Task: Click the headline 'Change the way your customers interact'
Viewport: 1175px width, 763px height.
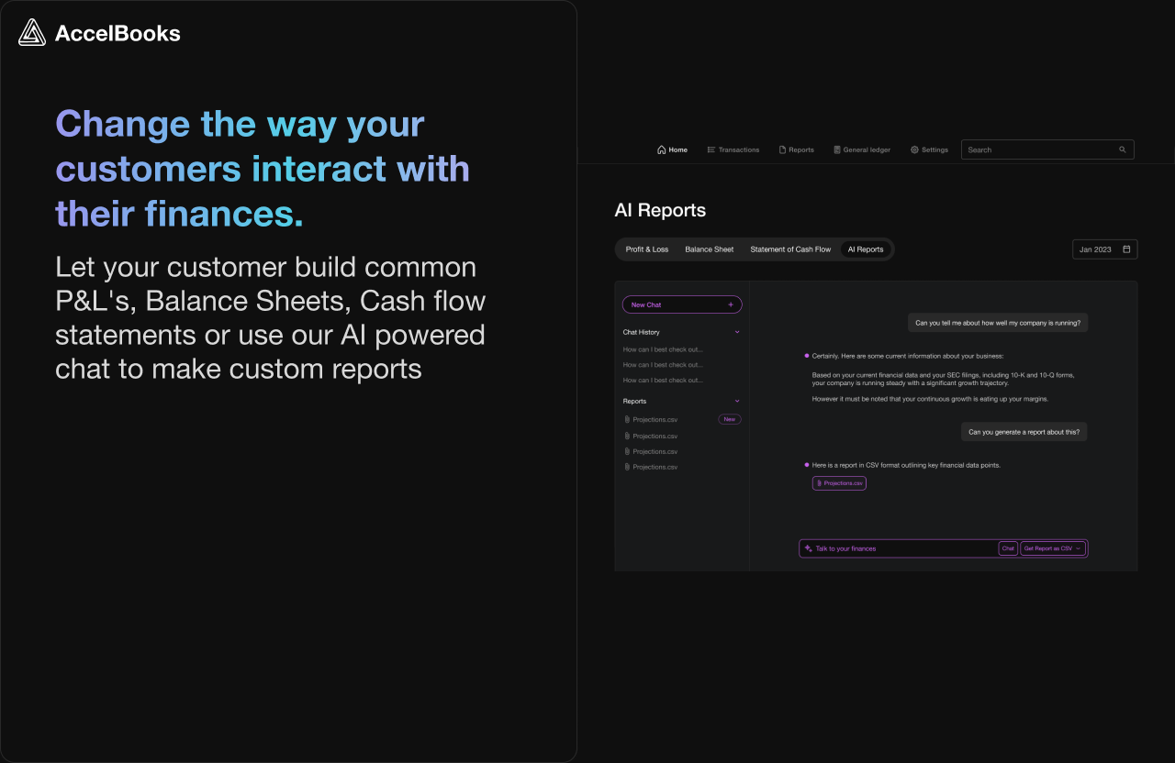Action: pyautogui.click(x=263, y=169)
